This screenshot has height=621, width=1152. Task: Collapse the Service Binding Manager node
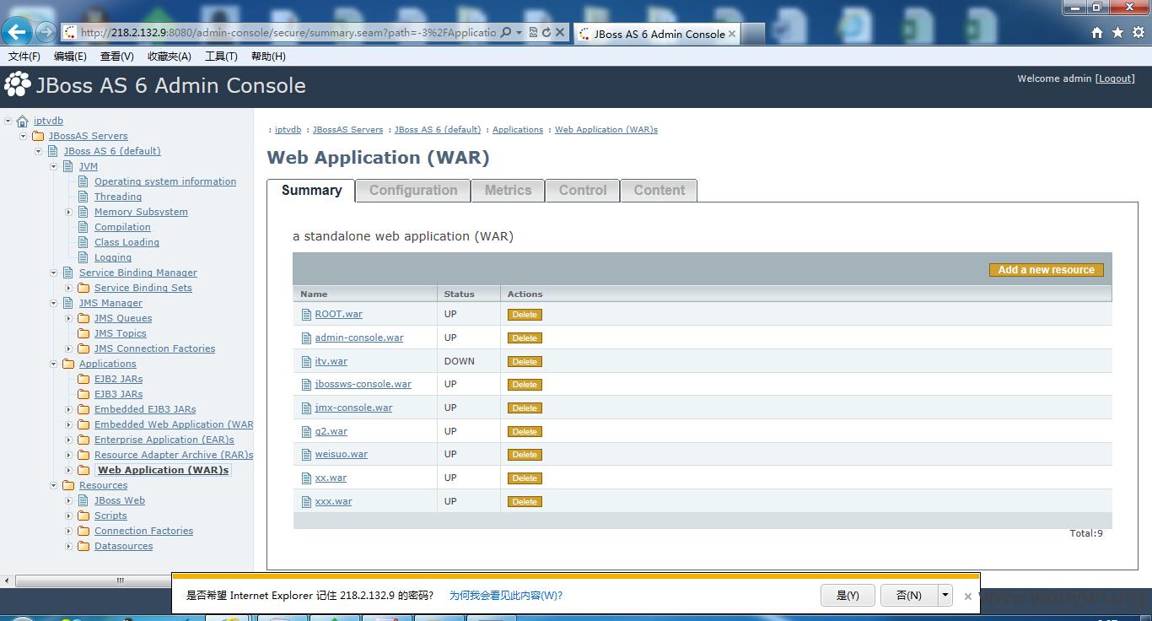click(54, 273)
